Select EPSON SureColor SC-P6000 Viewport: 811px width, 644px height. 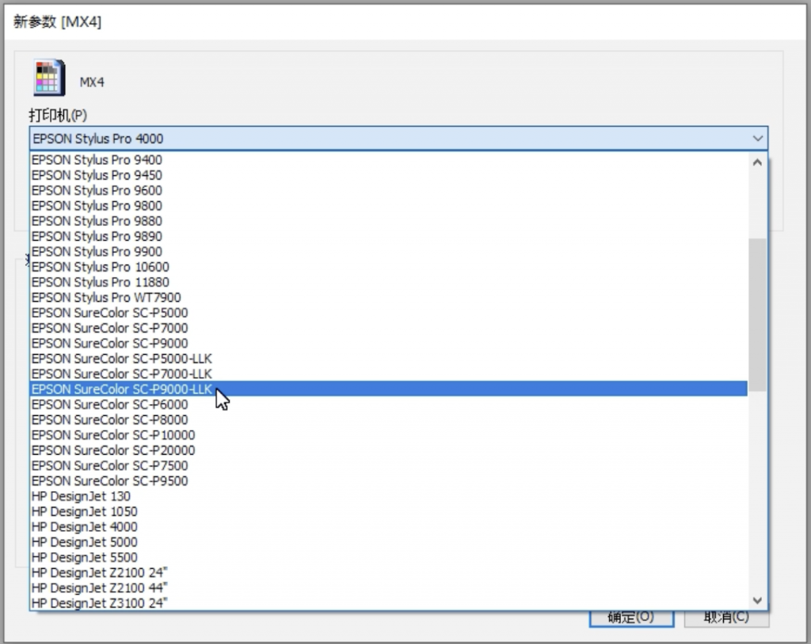tap(388, 405)
